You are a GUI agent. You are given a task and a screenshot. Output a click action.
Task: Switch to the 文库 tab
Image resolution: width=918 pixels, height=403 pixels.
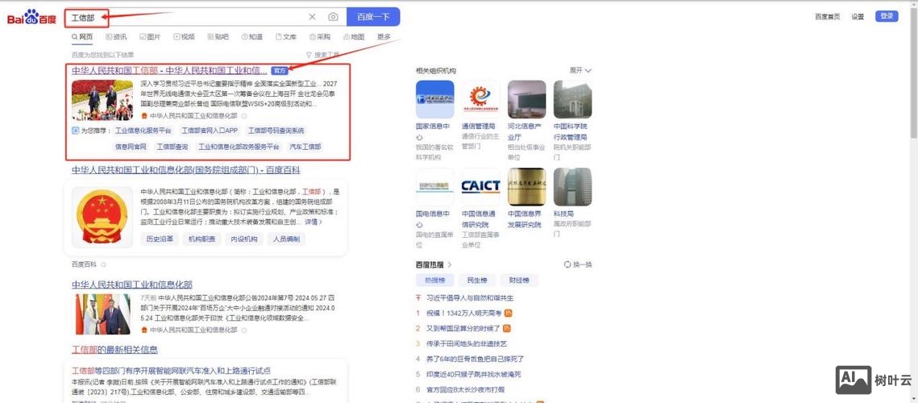(285, 37)
